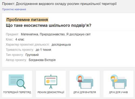Click the Режим демонстрації label
This screenshot has width=135, height=99.
point(51,92)
